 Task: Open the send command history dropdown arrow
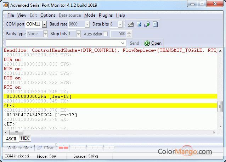[123, 43]
